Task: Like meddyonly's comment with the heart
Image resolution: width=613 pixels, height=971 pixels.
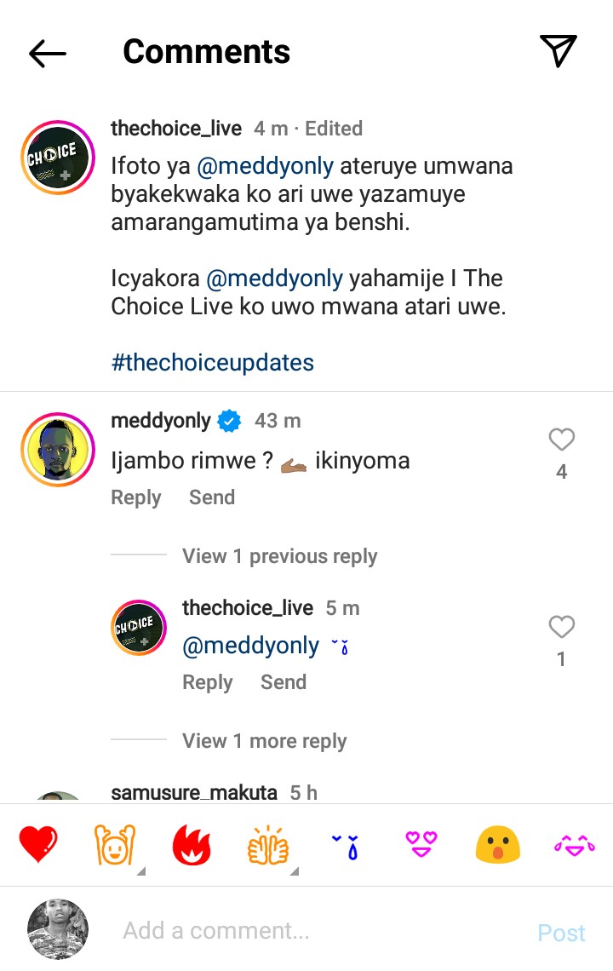Action: (561, 440)
